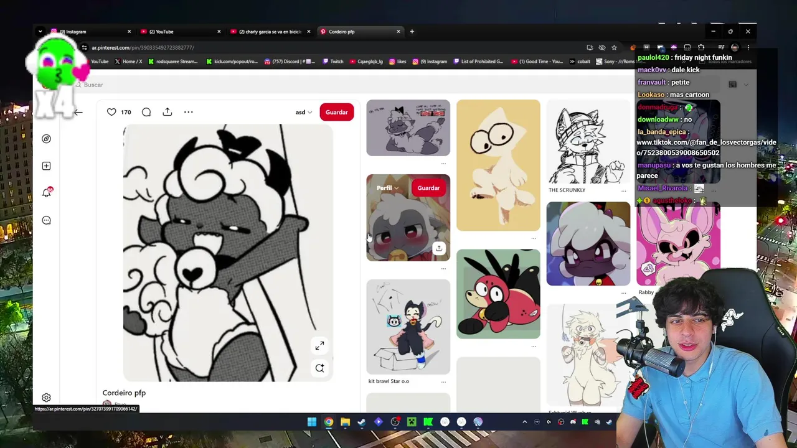Open the red and black bird character pin
Image resolution: width=797 pixels, height=448 pixels.
(x=498, y=294)
